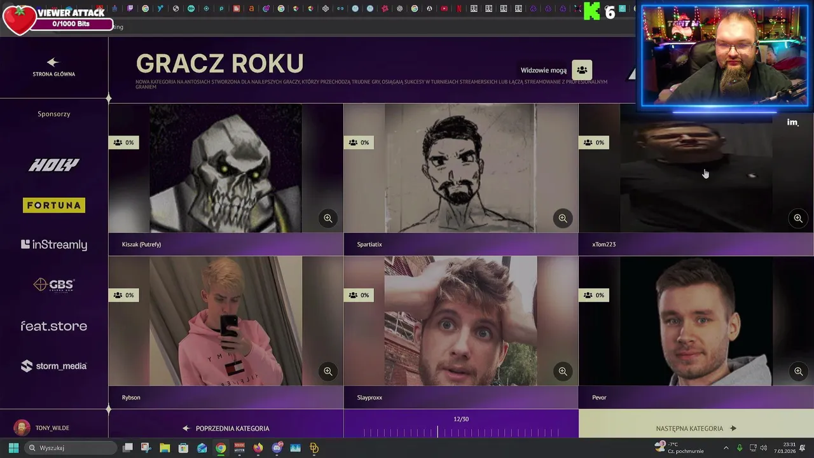This screenshot has width=814, height=458.
Task: Switch to the YouTube browser tab
Action: [x=444, y=9]
